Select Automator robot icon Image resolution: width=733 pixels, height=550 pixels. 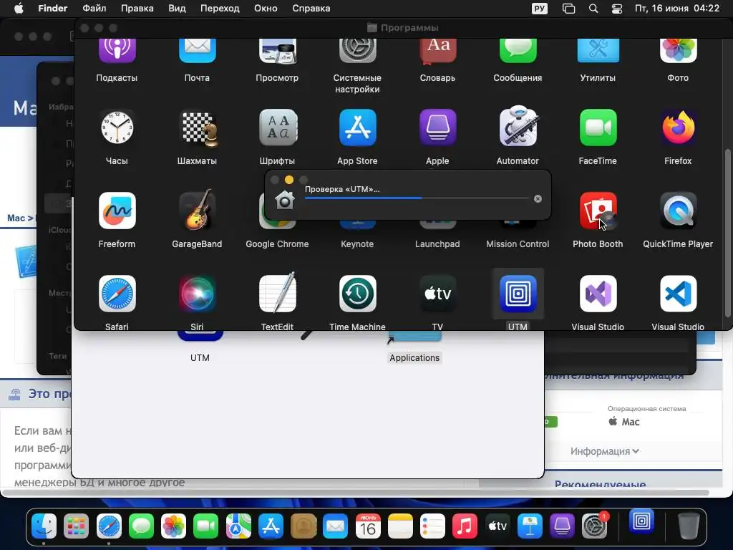[x=518, y=126]
